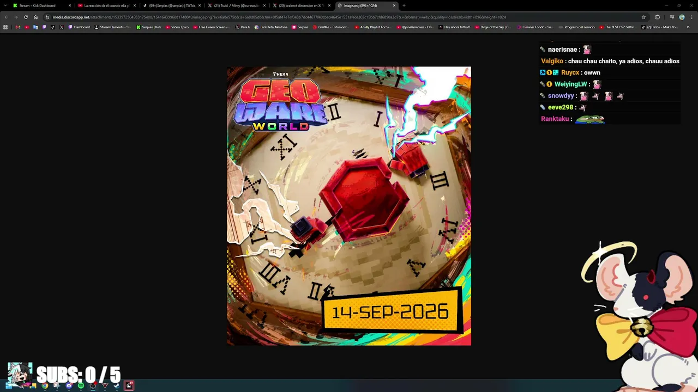The height and width of the screenshot is (392, 698).
Task: Open the Video Epico bookmark
Action: click(x=177, y=27)
